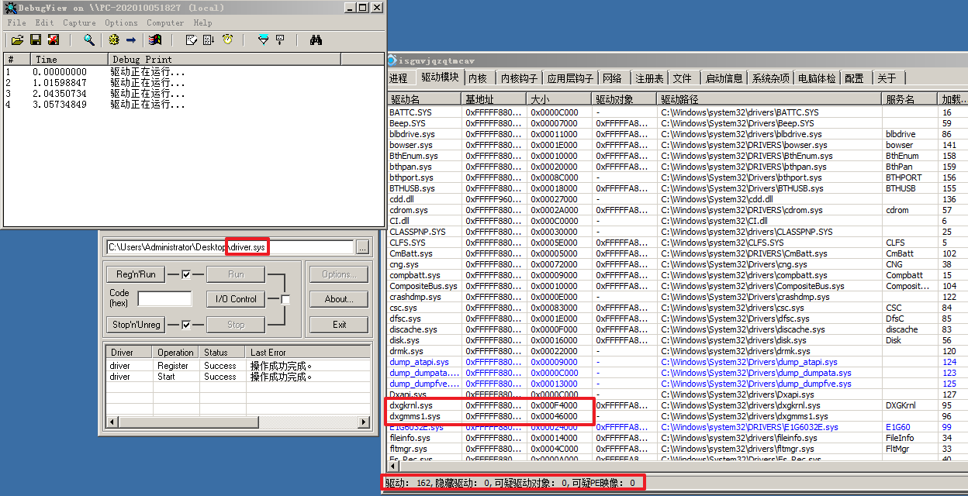
Task: Open the filter and highlight tool
Action: [264, 39]
